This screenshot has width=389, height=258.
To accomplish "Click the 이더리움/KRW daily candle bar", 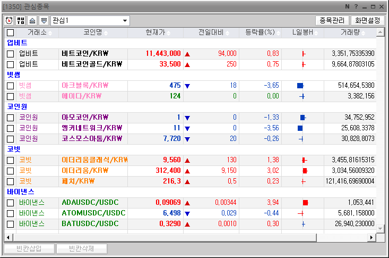I will (305, 171).
